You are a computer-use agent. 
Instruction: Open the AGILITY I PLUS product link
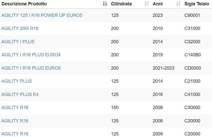(x=18, y=42)
